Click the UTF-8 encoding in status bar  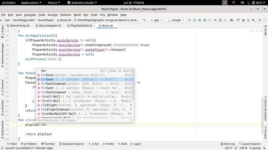point(243,148)
